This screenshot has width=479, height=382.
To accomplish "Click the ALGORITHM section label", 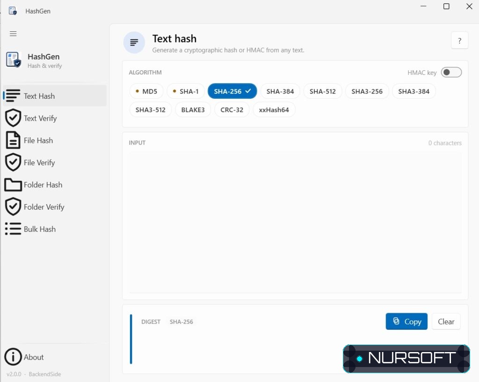I will [145, 73].
